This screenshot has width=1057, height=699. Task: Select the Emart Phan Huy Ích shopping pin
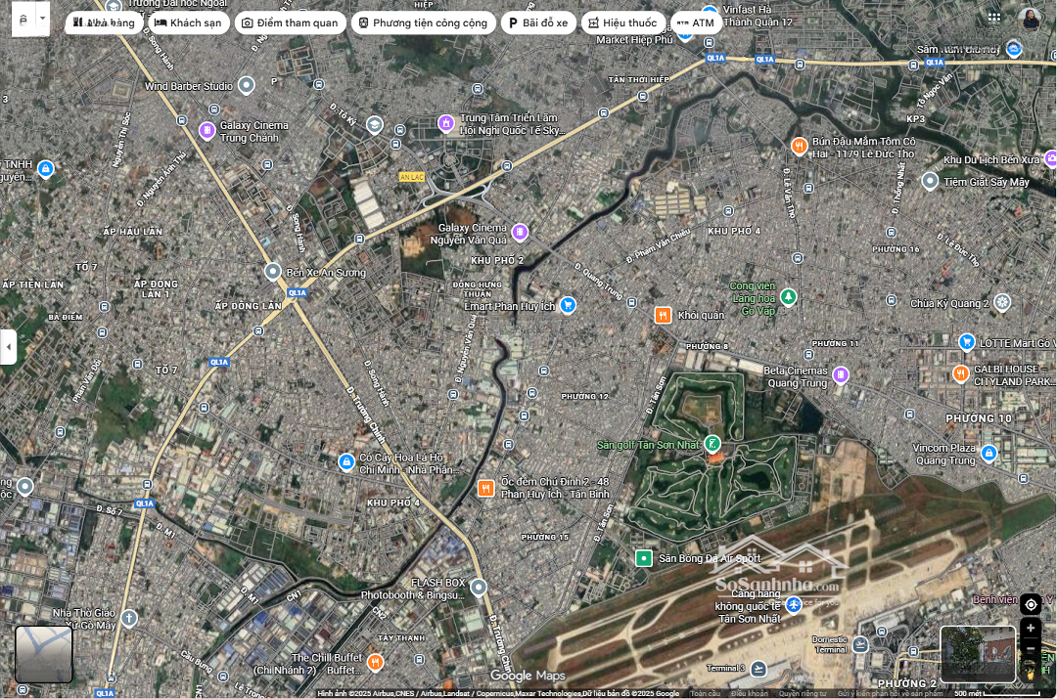(568, 305)
